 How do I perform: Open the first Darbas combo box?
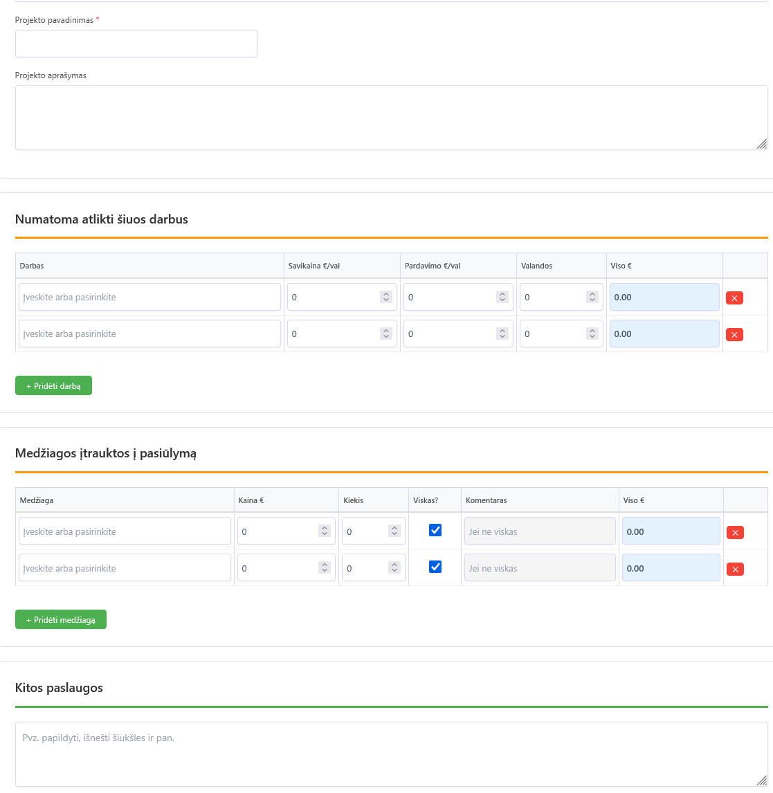(149, 297)
